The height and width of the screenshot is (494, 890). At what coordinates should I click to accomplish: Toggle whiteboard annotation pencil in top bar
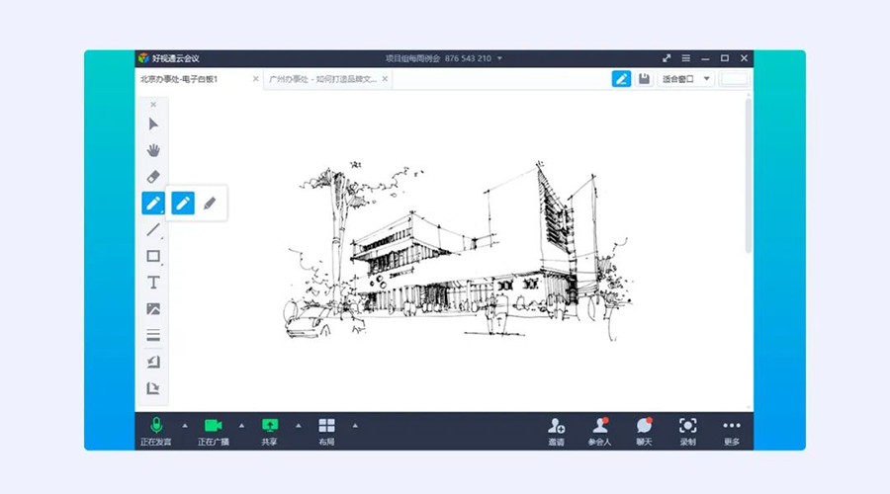pyautogui.click(x=621, y=79)
